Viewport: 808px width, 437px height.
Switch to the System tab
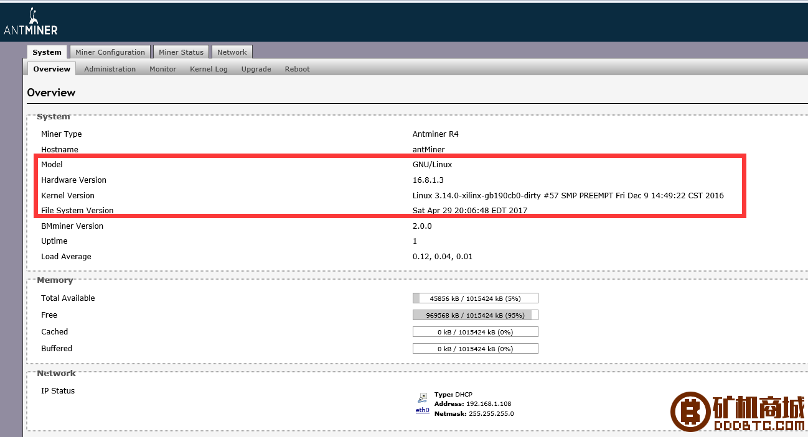[x=47, y=52]
